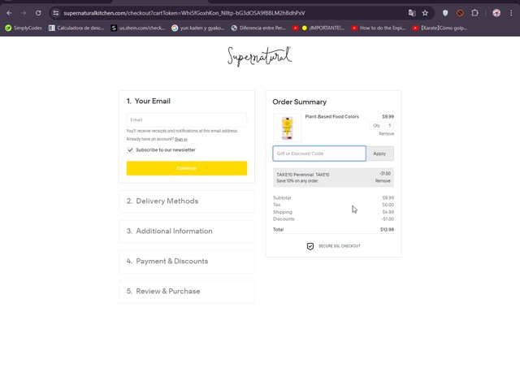The image size is (520, 390).
Task: Remove the Plant-Based Food Colors item
Action: point(387,133)
